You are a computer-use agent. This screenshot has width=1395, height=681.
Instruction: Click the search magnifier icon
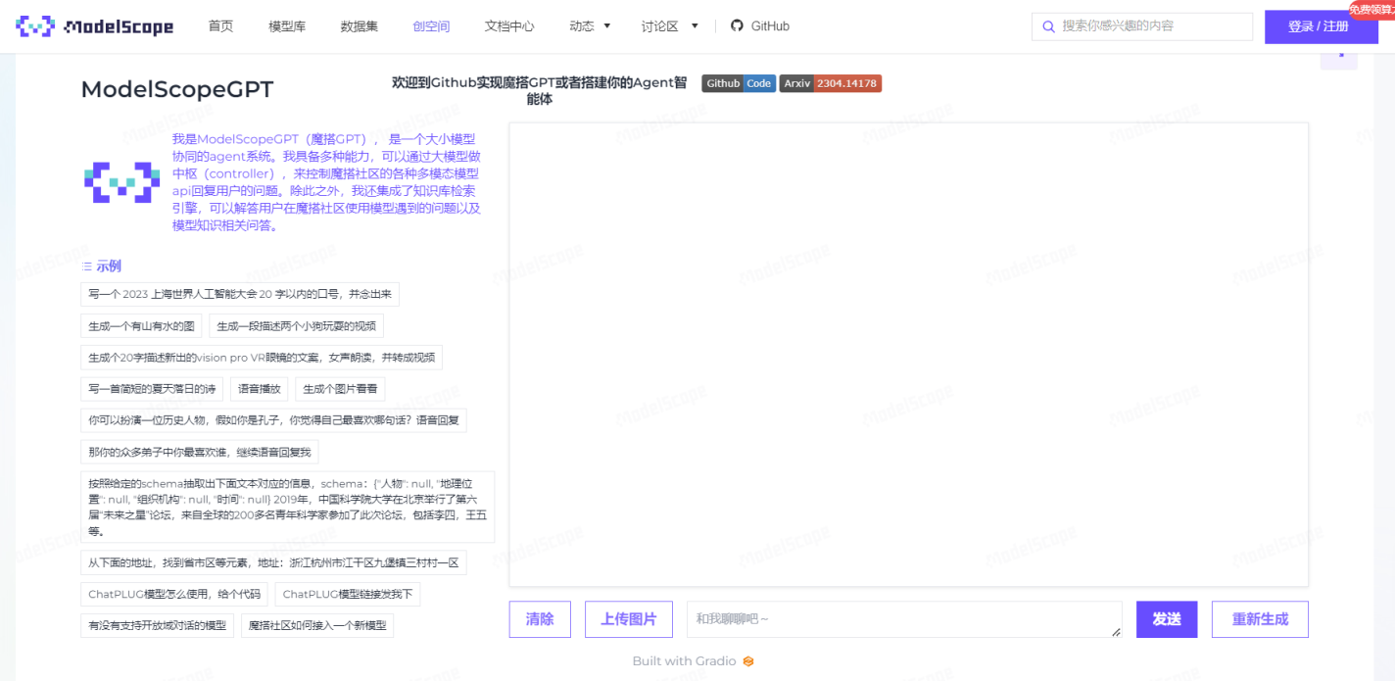(1048, 26)
